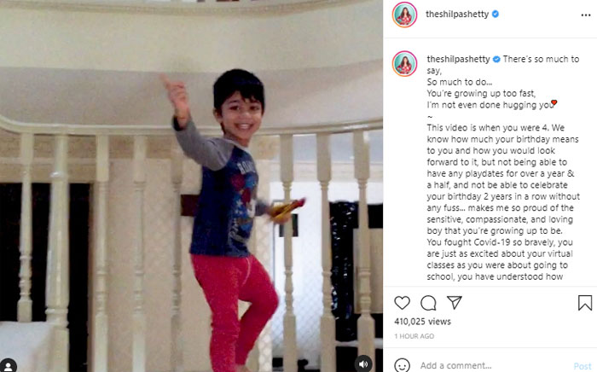Open theshilpashetty username in the caption
This screenshot has width=597, height=372.
point(459,59)
